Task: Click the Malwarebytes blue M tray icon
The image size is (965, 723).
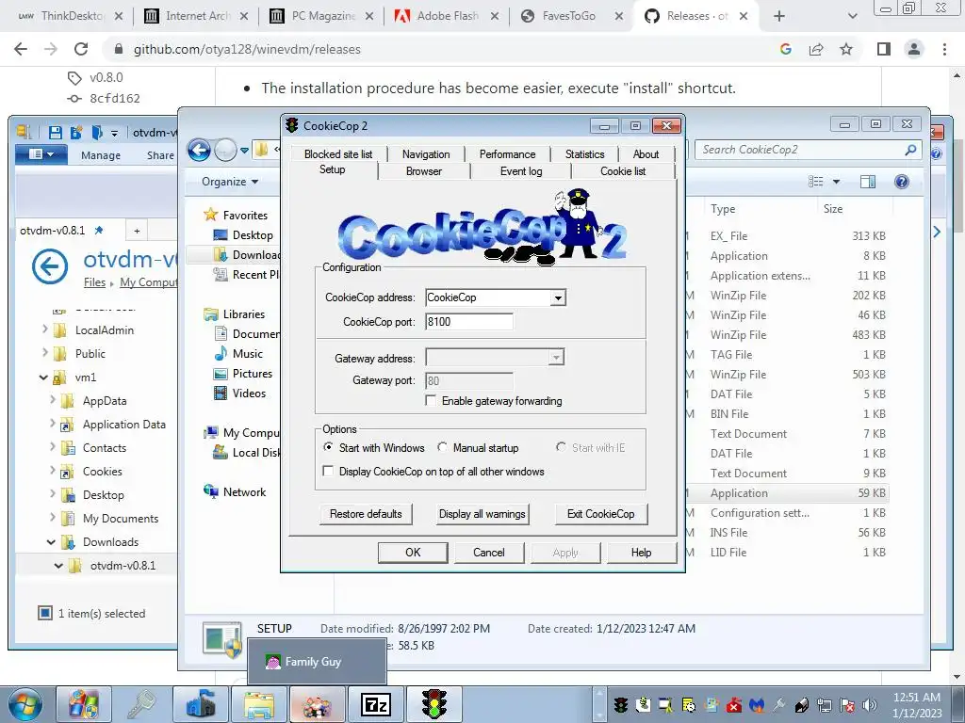Action: [757, 705]
